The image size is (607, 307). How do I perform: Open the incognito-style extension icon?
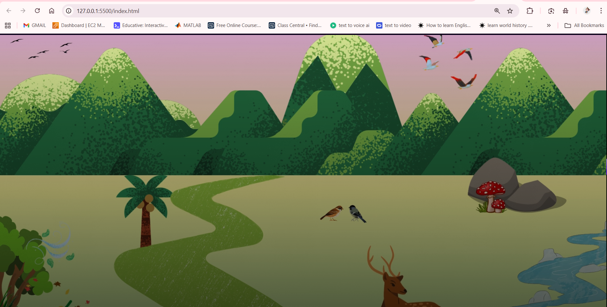566,11
